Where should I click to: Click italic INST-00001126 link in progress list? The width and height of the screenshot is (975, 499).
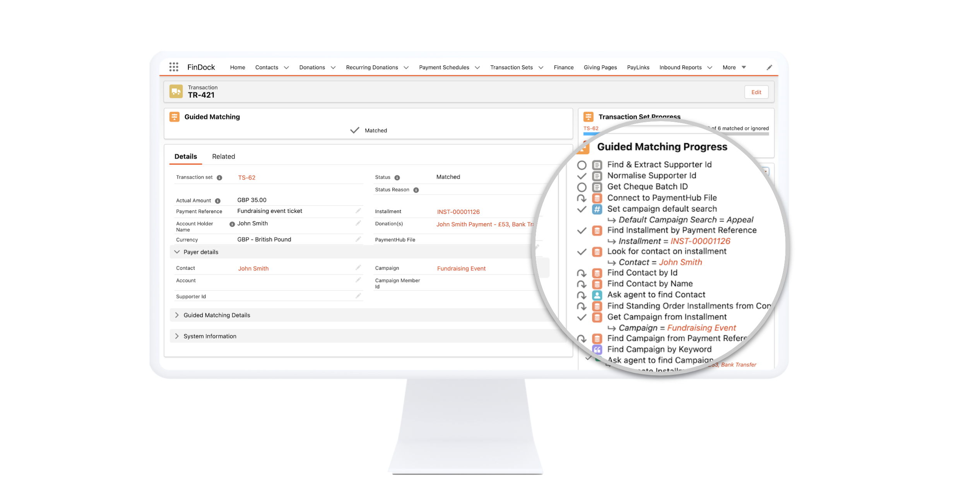(x=700, y=241)
